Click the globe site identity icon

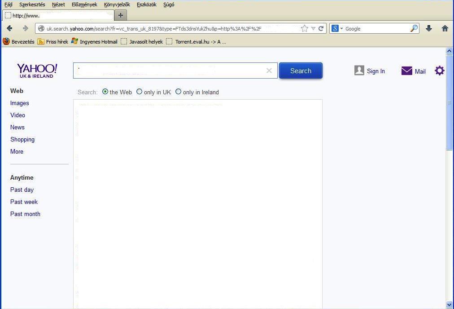point(41,28)
